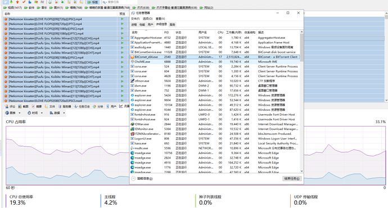Screen dimensions: 388x208
Task: Click Task Manager vertical scrollbar up arrow
Action: coord(301,32)
